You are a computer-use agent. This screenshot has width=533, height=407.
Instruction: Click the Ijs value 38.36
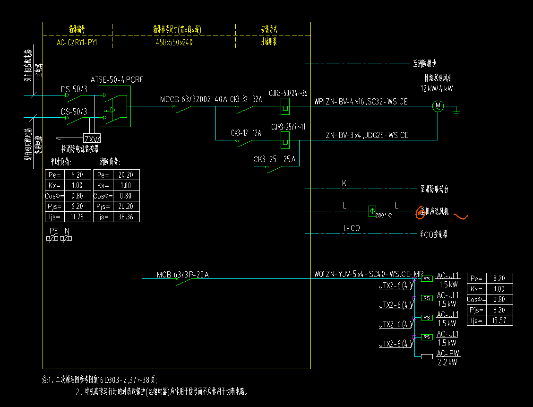tap(125, 217)
